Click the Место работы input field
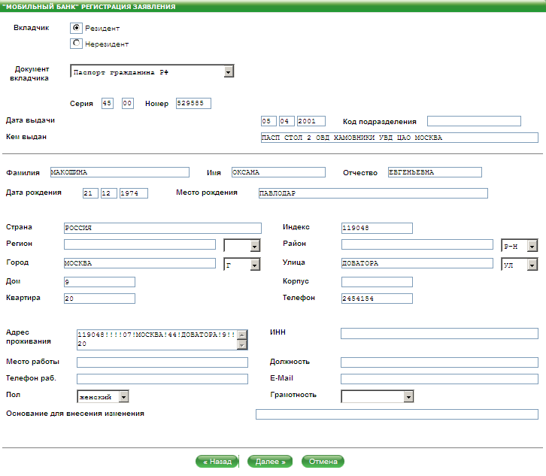546x476 pixels. click(162, 362)
